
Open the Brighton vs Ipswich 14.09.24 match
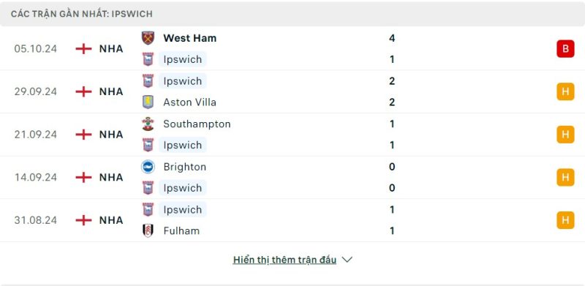(x=292, y=177)
